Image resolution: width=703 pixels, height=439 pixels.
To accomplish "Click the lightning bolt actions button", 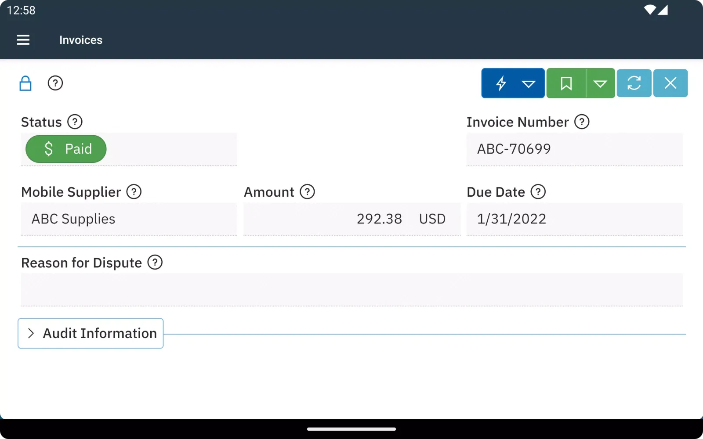I will [x=501, y=83].
